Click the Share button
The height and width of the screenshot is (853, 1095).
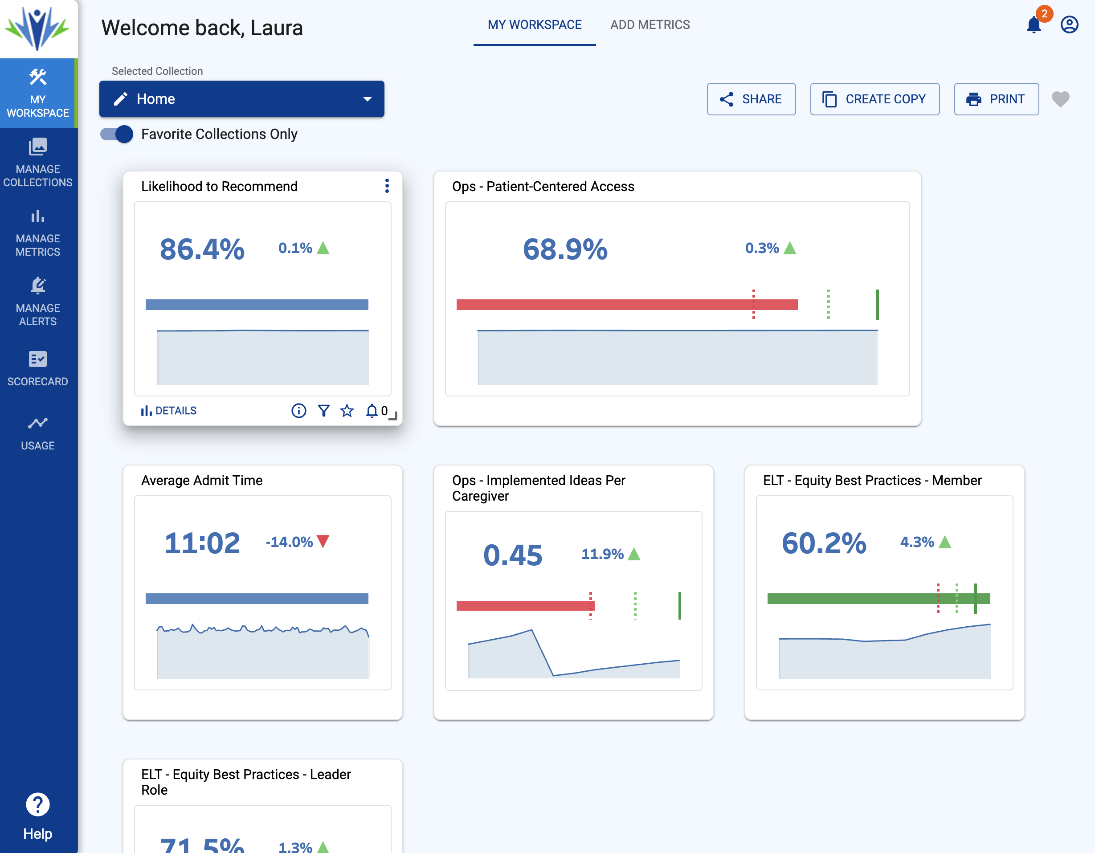(x=751, y=99)
